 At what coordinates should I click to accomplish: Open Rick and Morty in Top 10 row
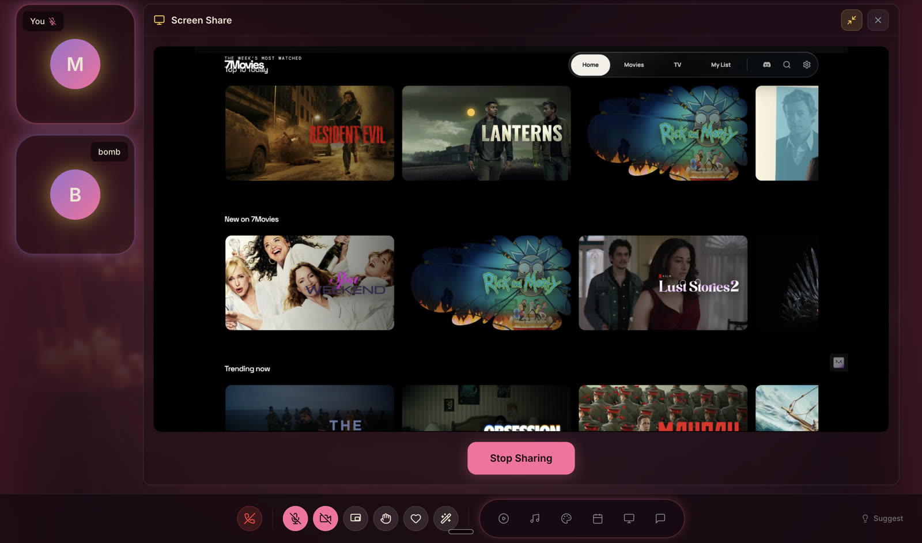663,133
